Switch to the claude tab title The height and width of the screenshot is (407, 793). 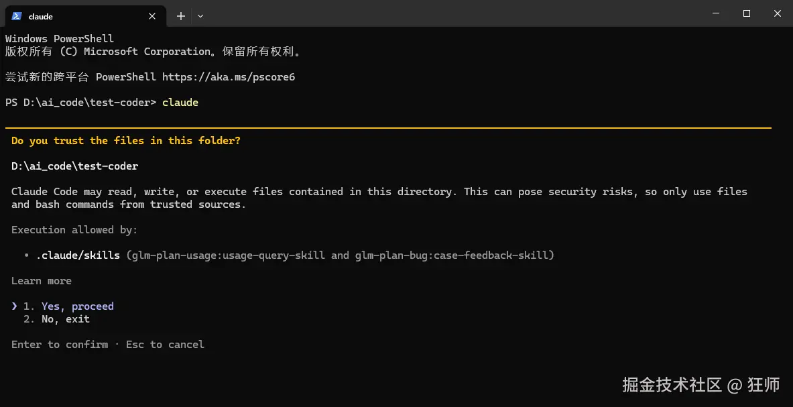point(41,16)
